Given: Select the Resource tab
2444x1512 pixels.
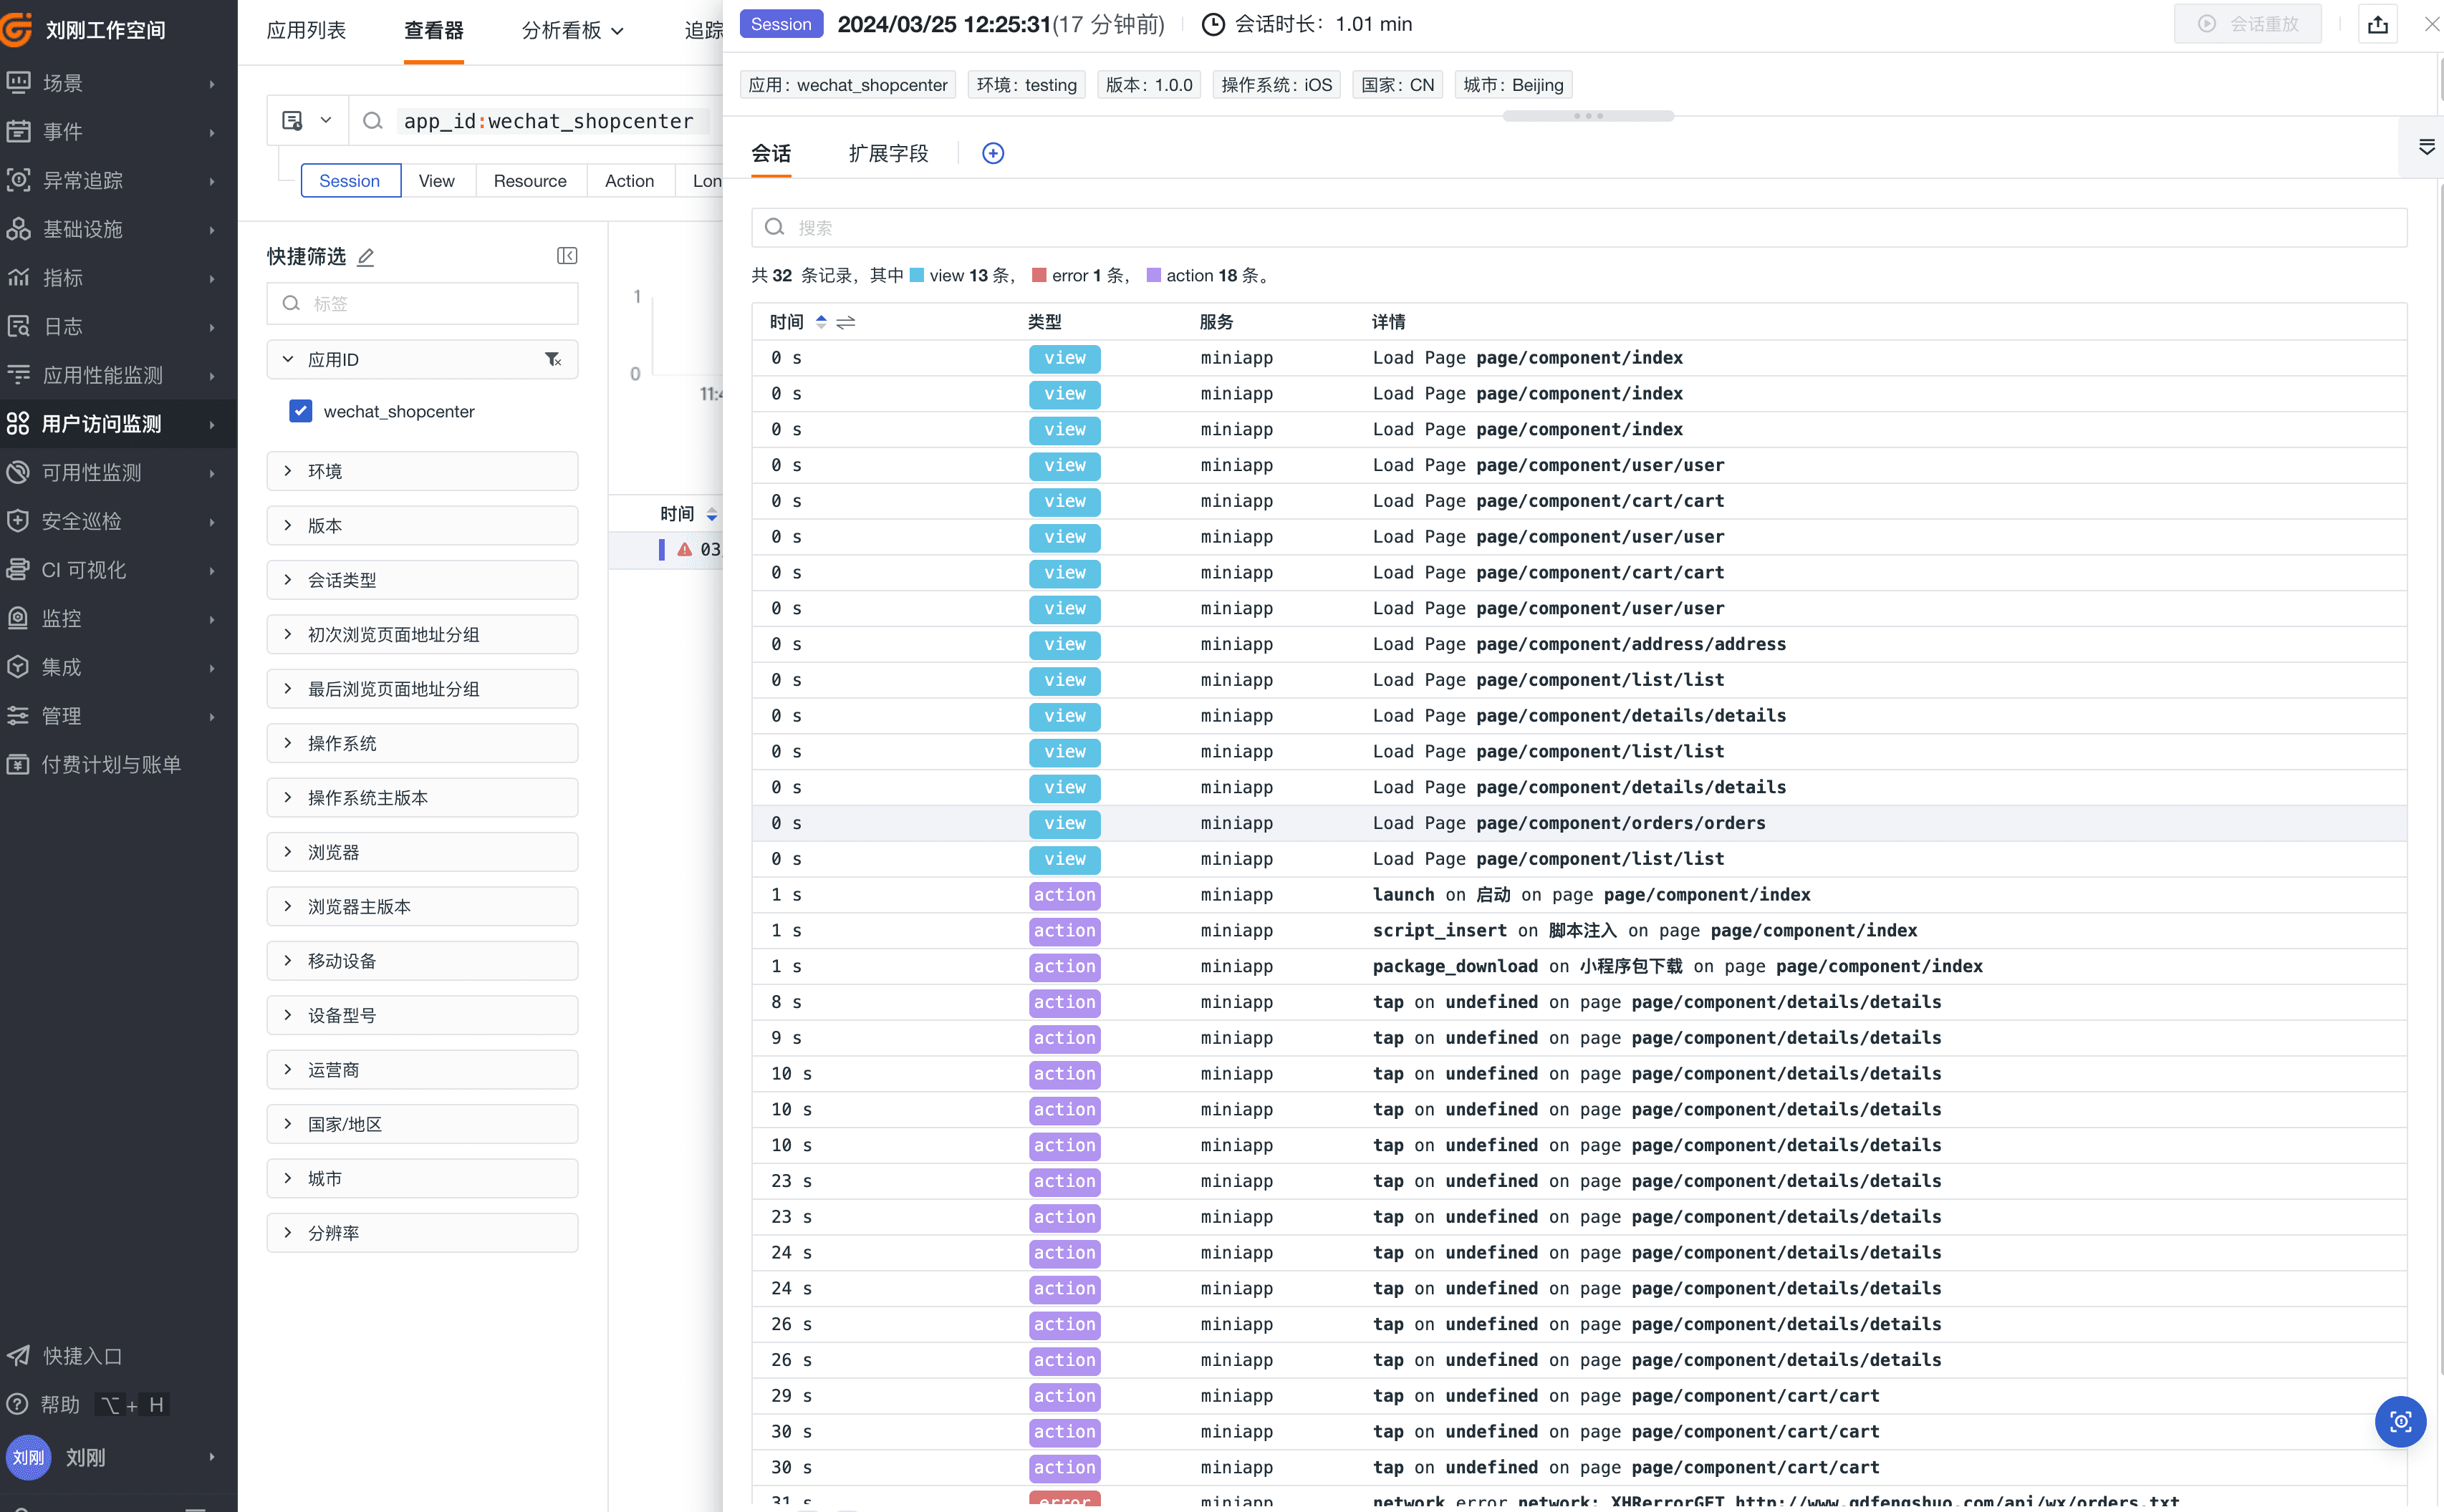Looking at the screenshot, I should click(x=529, y=181).
